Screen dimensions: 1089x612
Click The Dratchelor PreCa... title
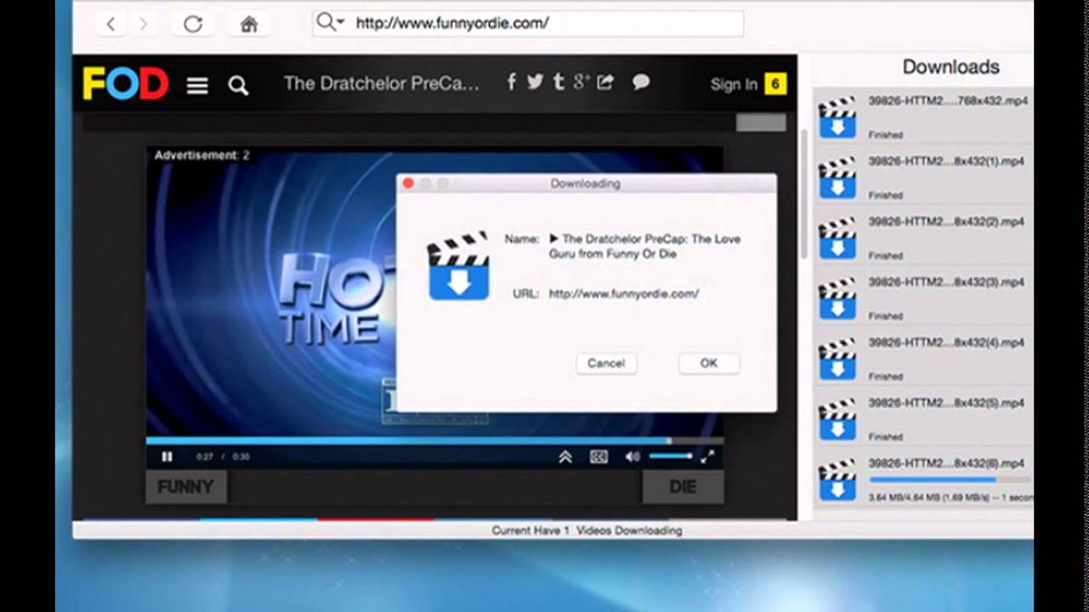(381, 83)
